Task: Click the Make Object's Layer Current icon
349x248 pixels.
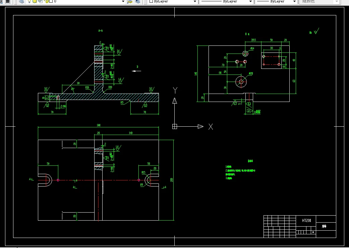Action: click(130, 1)
